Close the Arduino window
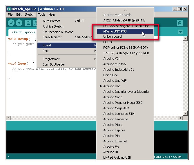This screenshot has width=194, height=165. point(185,9)
